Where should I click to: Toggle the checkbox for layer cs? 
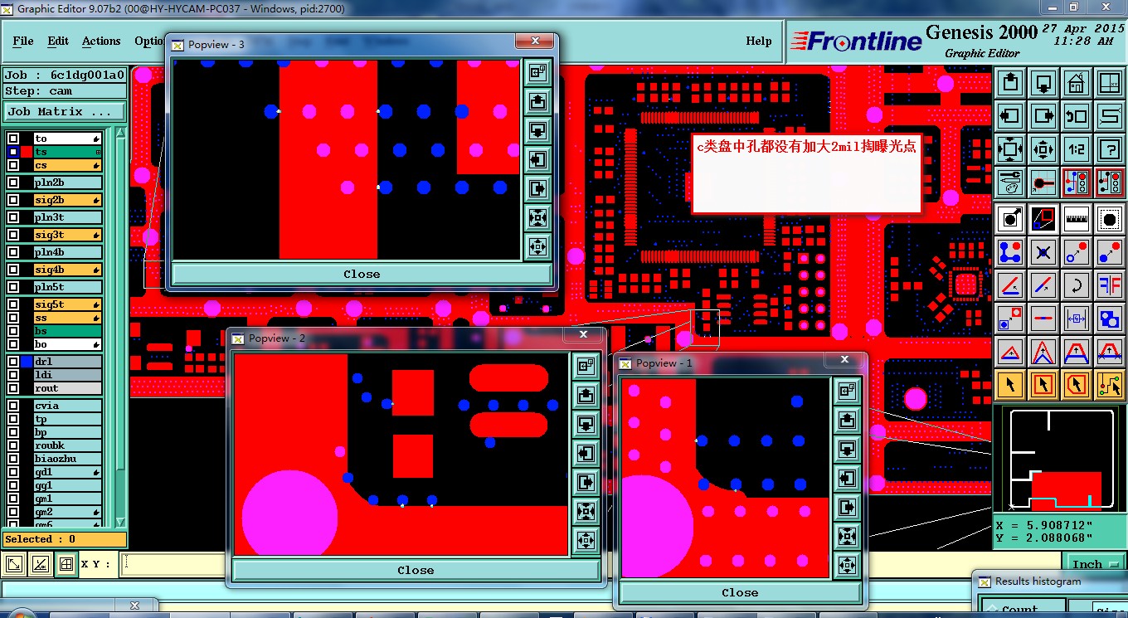tap(13, 165)
